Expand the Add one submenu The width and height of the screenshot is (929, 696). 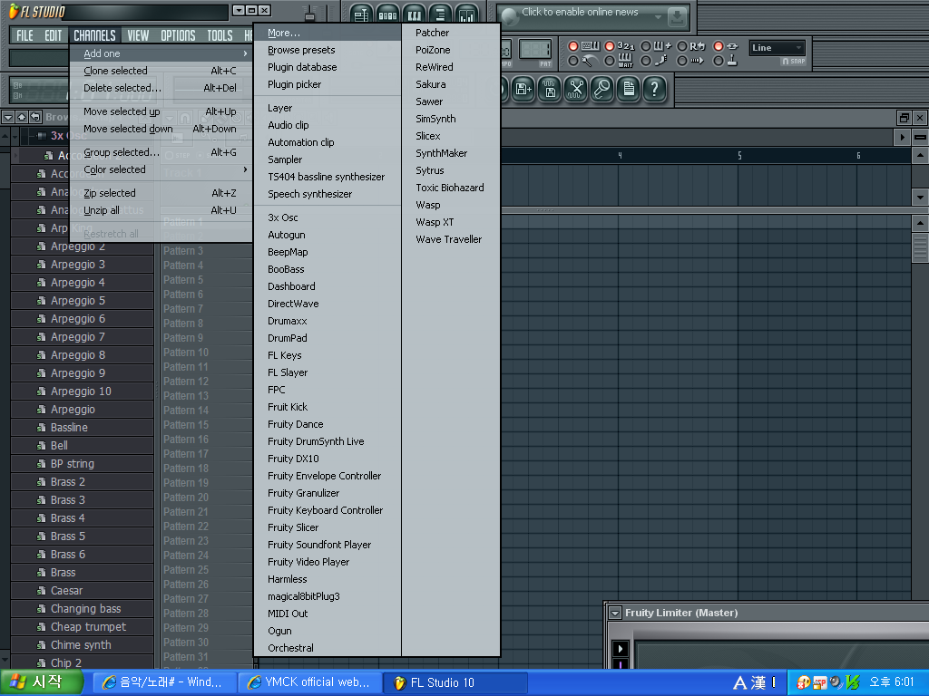pos(161,53)
